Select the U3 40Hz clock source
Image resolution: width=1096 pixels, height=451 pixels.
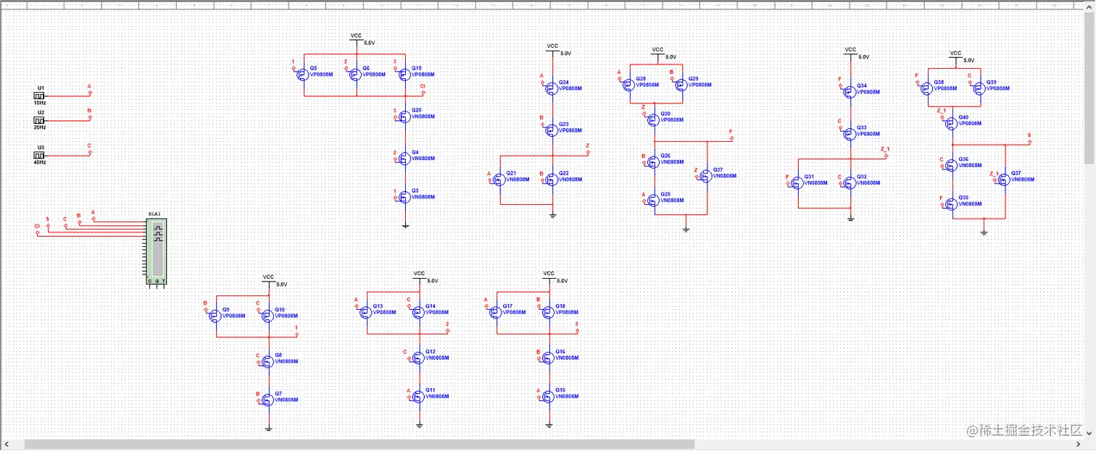point(41,155)
